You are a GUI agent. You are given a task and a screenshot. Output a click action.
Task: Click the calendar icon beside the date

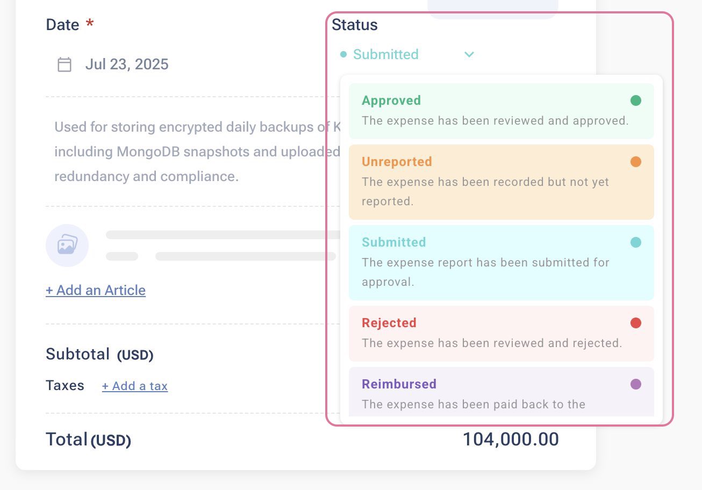pos(65,64)
